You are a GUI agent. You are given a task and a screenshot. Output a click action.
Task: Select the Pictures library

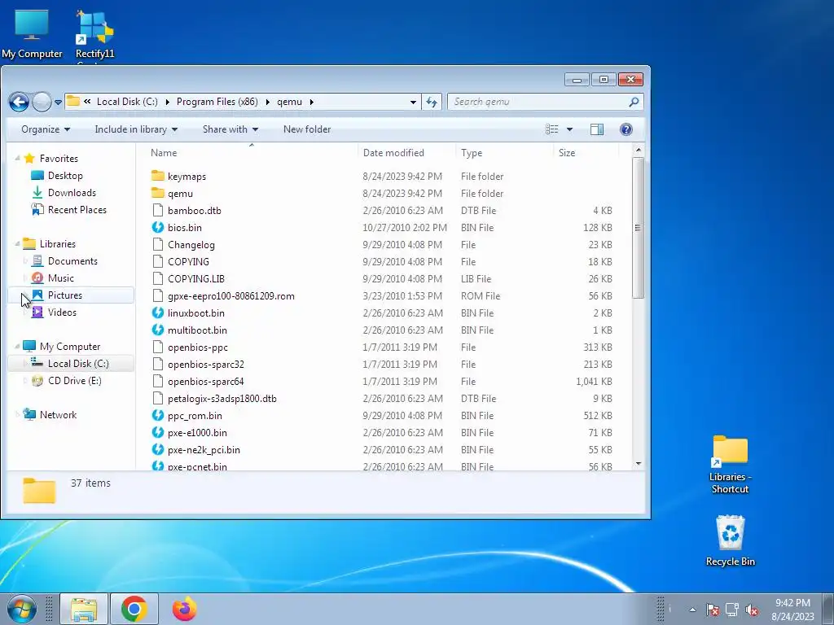[65, 295]
